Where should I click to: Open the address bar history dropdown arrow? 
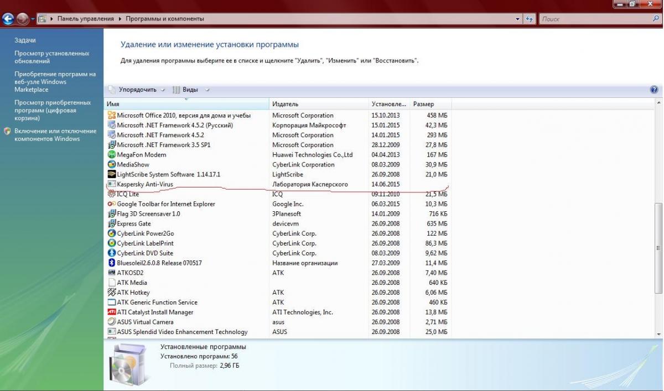point(518,19)
